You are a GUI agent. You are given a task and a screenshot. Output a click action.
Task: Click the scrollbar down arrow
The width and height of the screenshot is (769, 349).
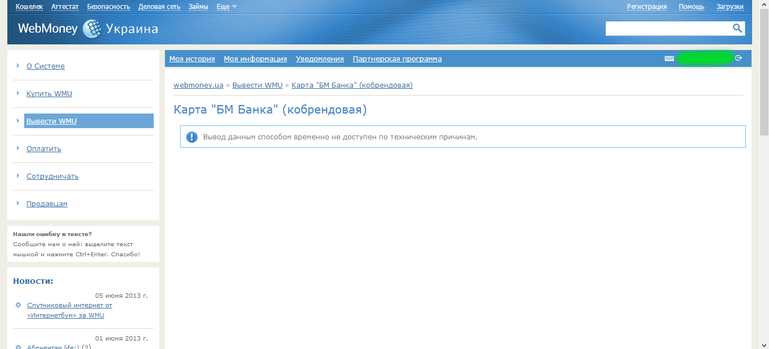click(764, 345)
